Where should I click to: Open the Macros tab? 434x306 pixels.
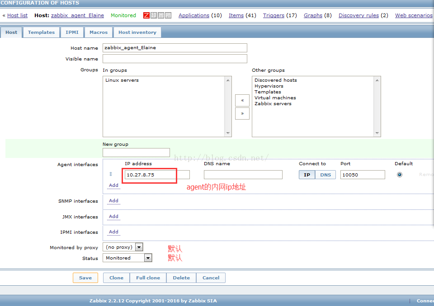click(x=99, y=32)
